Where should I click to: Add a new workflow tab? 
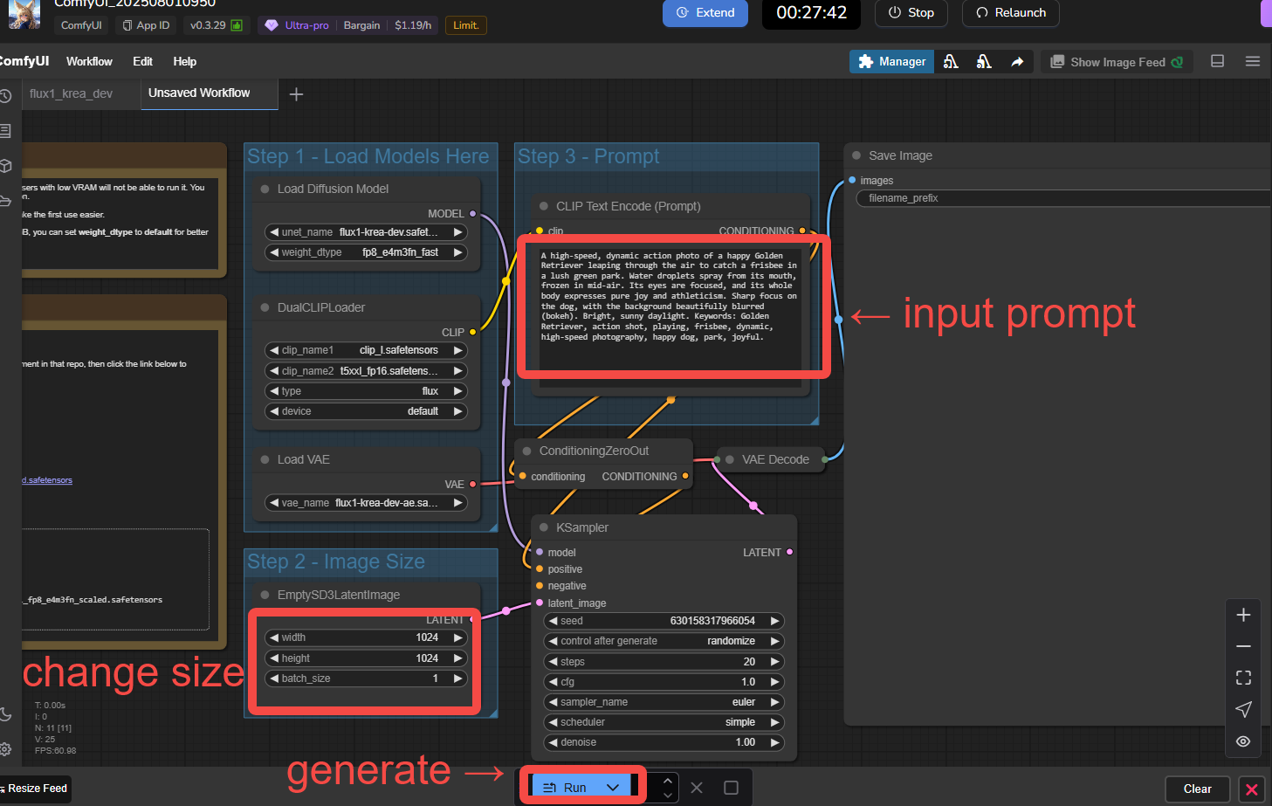(x=296, y=94)
